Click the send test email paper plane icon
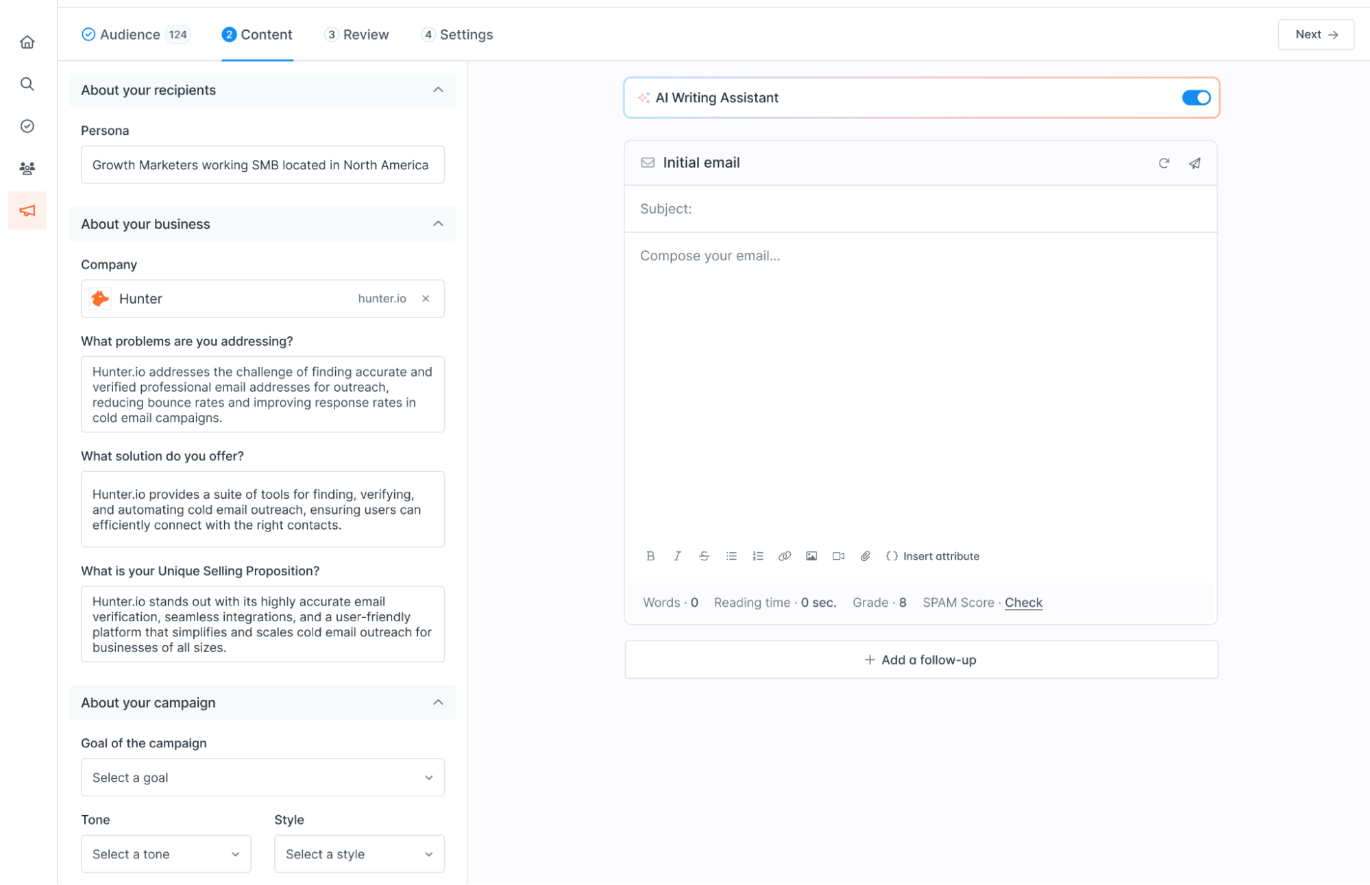 tap(1195, 163)
